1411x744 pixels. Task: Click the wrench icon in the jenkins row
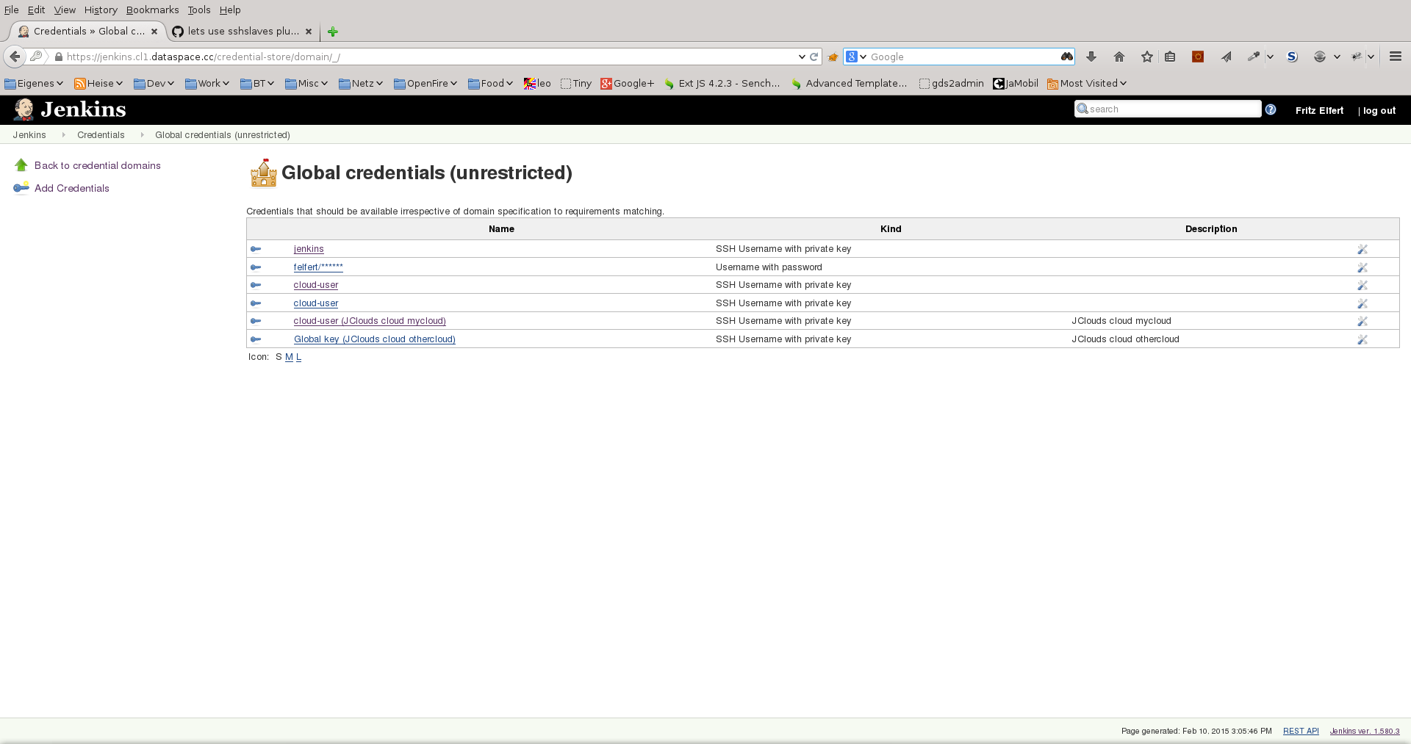point(1362,250)
